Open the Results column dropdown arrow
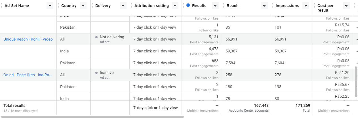The image size is (358, 119). 215,6
